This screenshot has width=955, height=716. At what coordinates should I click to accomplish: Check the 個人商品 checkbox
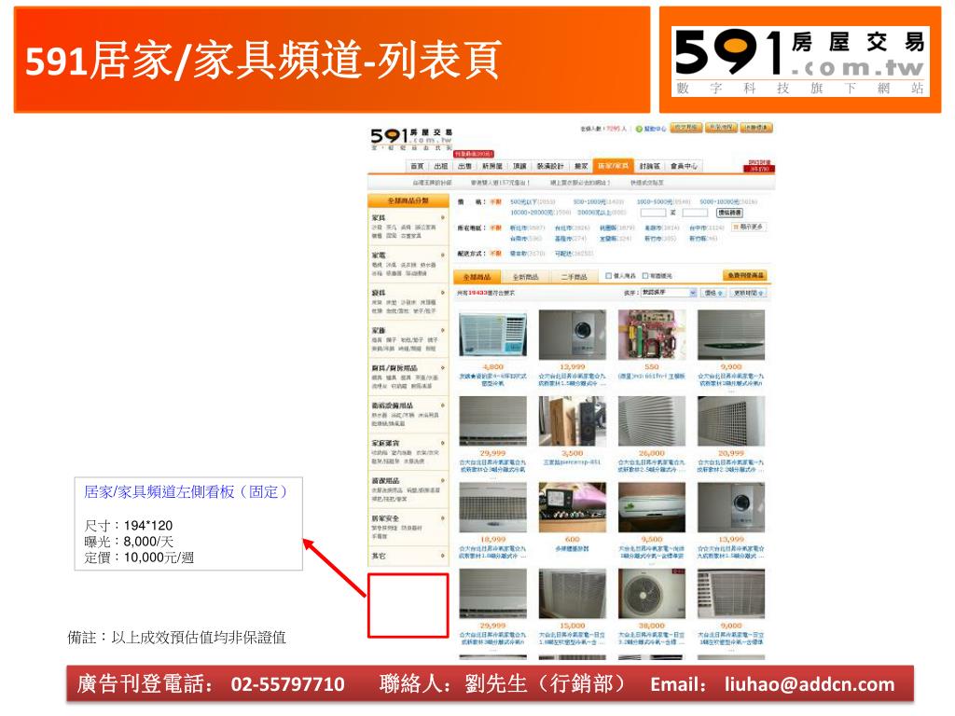click(x=608, y=276)
